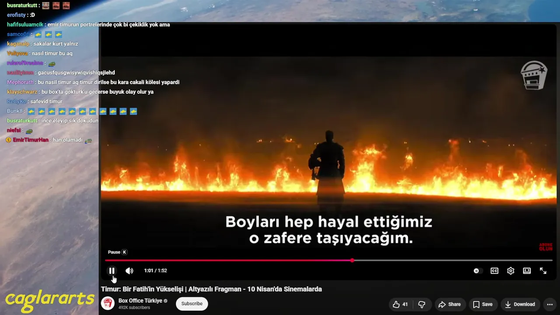Toggle the autoplay switch

(477, 271)
